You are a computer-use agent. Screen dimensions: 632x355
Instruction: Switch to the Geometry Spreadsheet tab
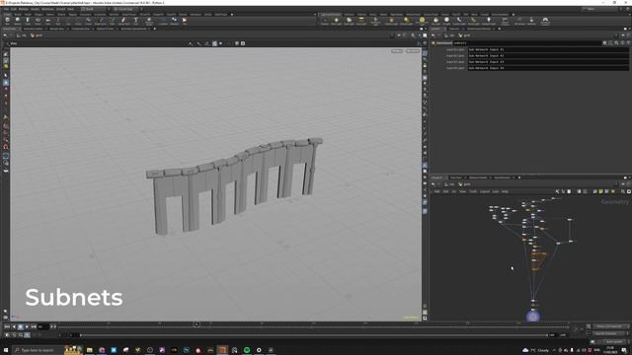[x=133, y=29]
